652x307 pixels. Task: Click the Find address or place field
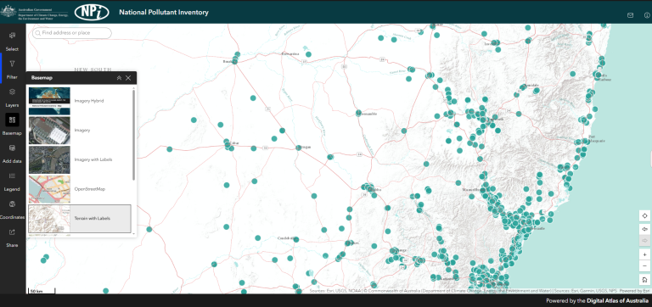pos(72,33)
